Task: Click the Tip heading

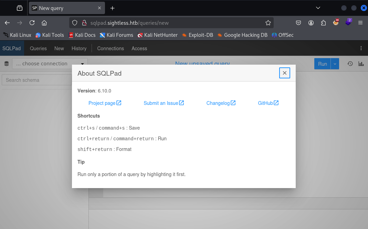Action: click(x=81, y=162)
